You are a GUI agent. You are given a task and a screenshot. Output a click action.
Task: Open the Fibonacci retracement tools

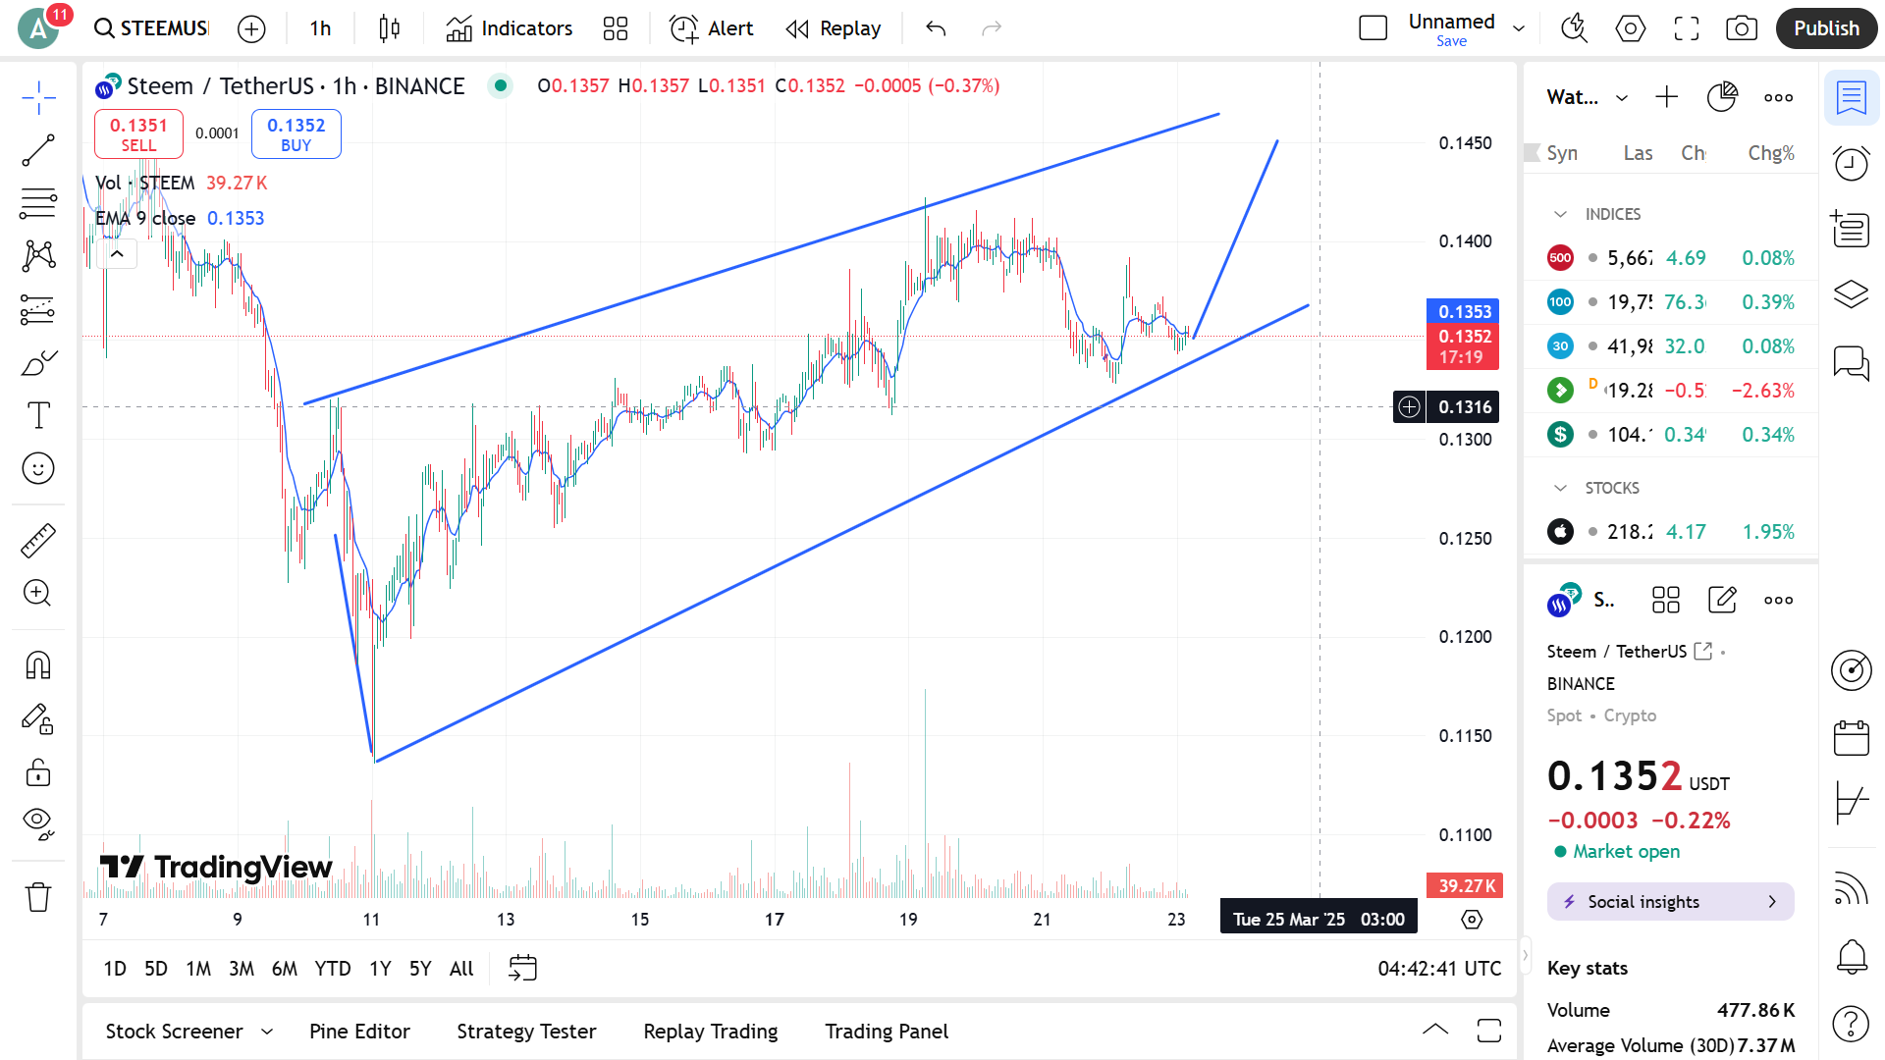[x=38, y=203]
